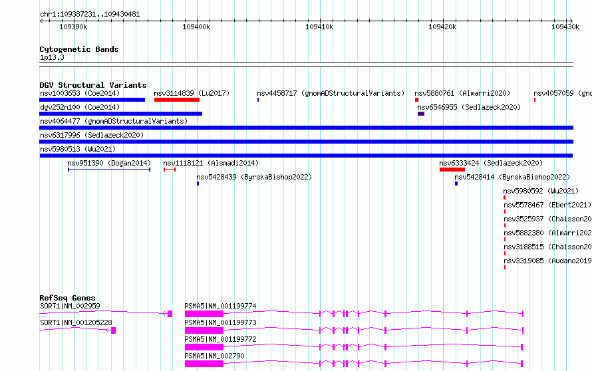Open the SORT1|NM_002959 gene label

(x=70, y=306)
